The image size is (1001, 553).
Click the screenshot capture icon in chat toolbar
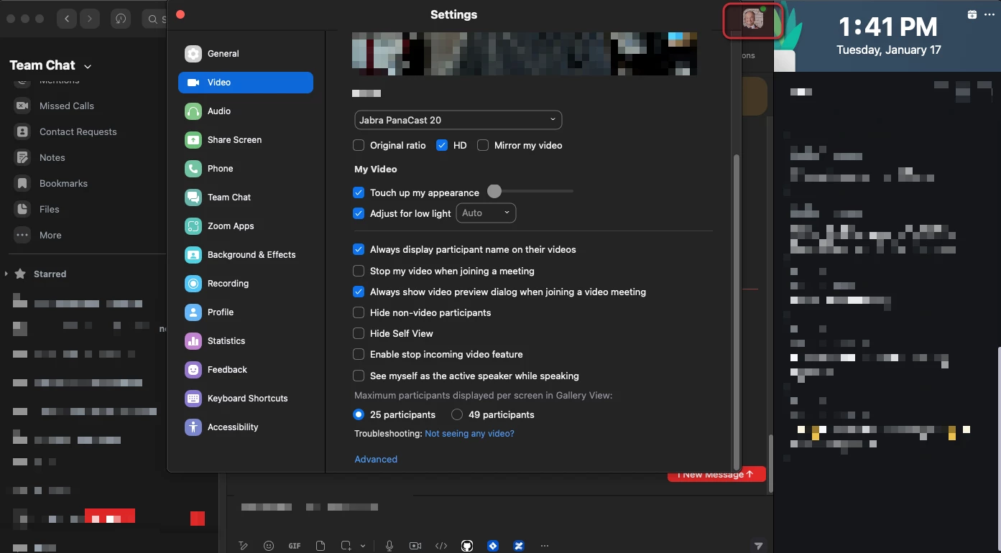tap(346, 546)
